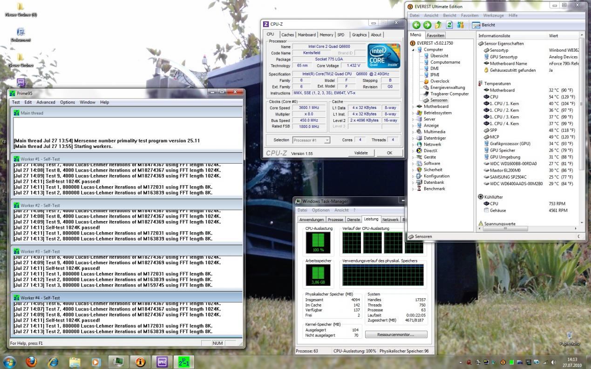Open the Caches tab in CPU-Z
591x369 pixels.
[287, 35]
